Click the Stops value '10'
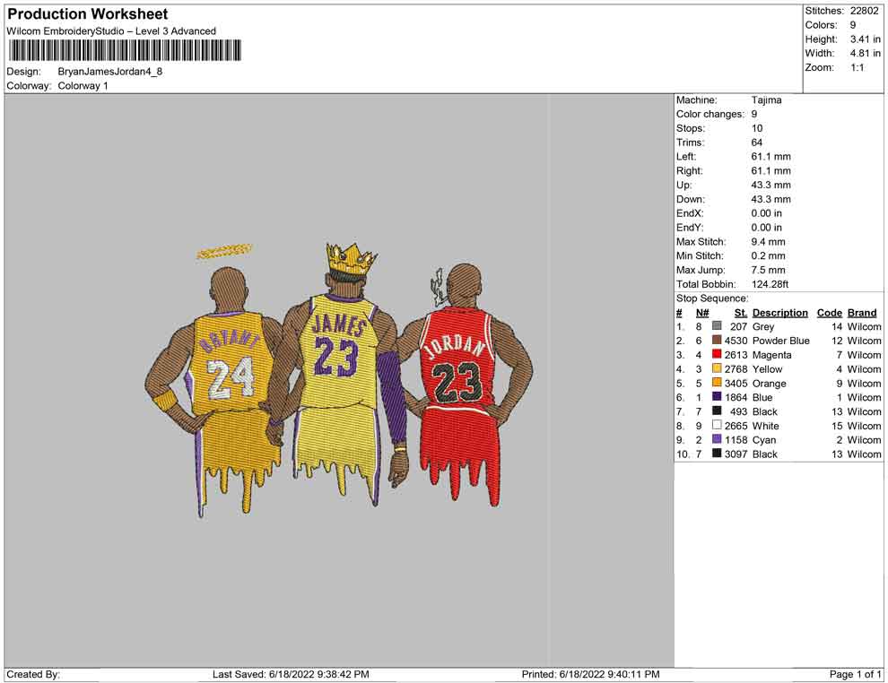This screenshot has width=888, height=683. (757, 128)
